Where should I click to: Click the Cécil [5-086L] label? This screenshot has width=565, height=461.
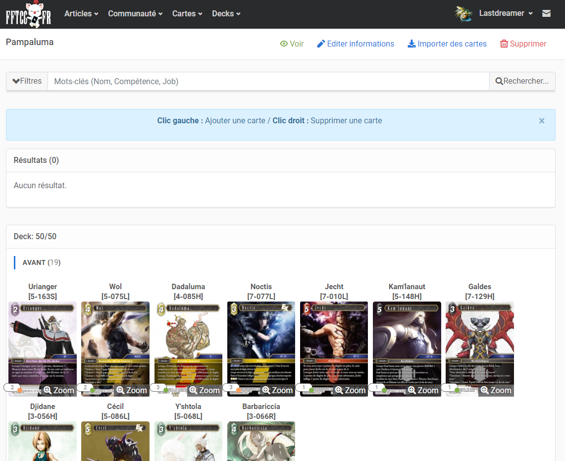[x=115, y=411]
